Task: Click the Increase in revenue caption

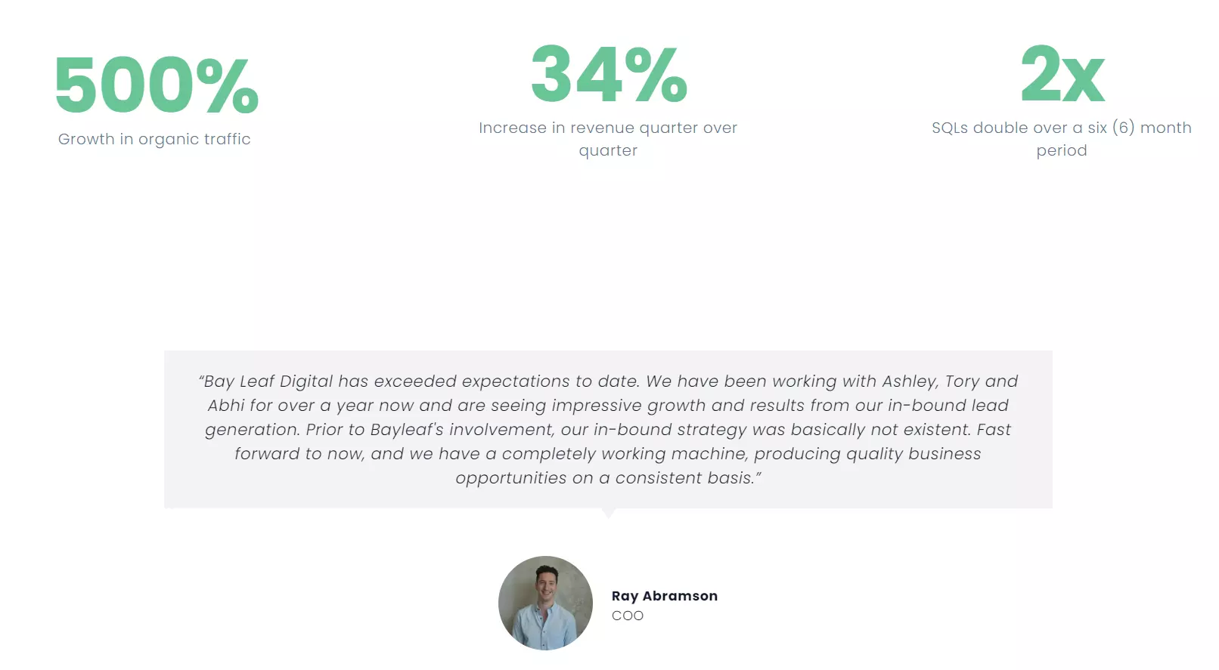Action: (607, 128)
